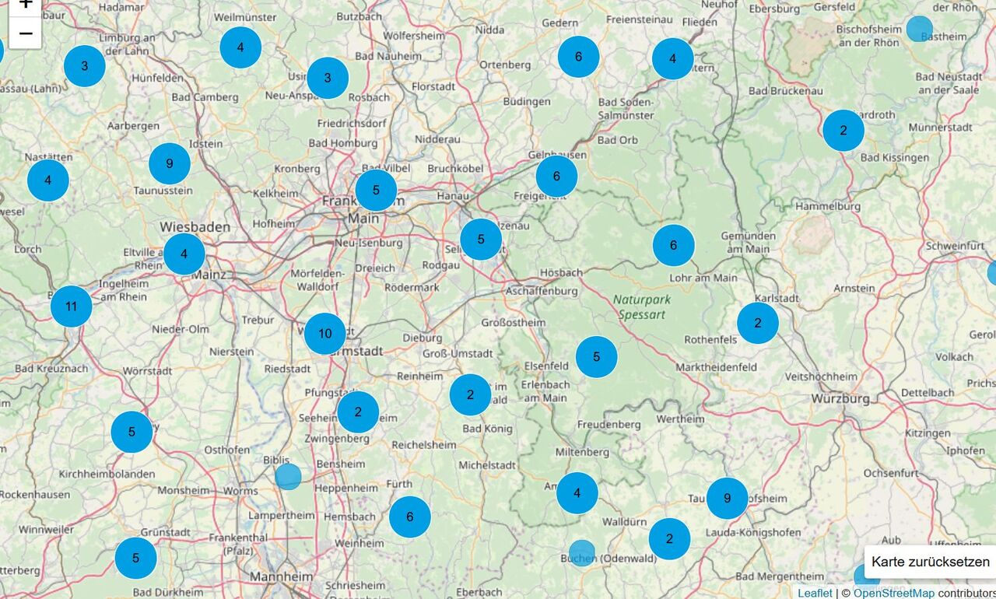The width and height of the screenshot is (996, 599).
Task: Open the OpenStreetMap contributors link
Action: (894, 593)
